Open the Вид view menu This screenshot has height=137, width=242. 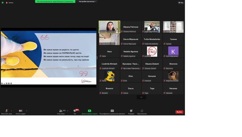point(181,3)
